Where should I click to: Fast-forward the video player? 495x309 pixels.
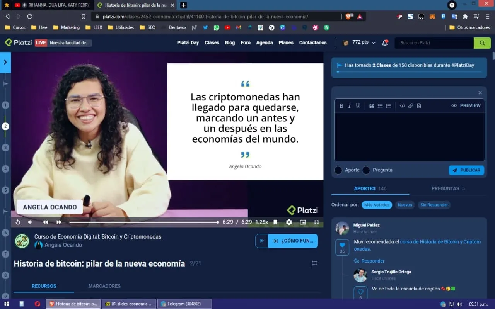tap(59, 222)
